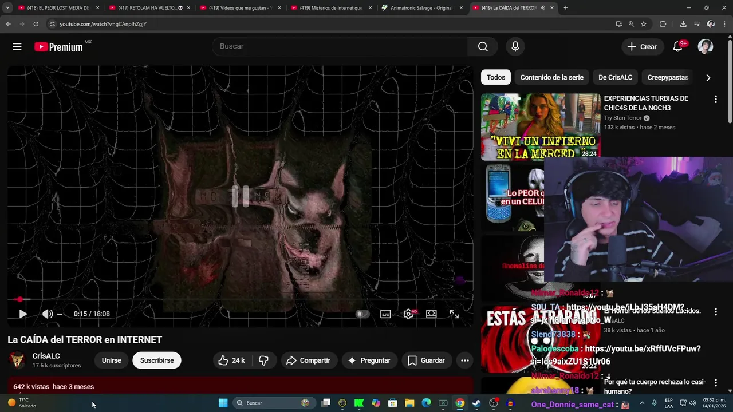This screenshot has height=412, width=733.
Task: Mute the video volume speaker icon
Action: pos(48,314)
